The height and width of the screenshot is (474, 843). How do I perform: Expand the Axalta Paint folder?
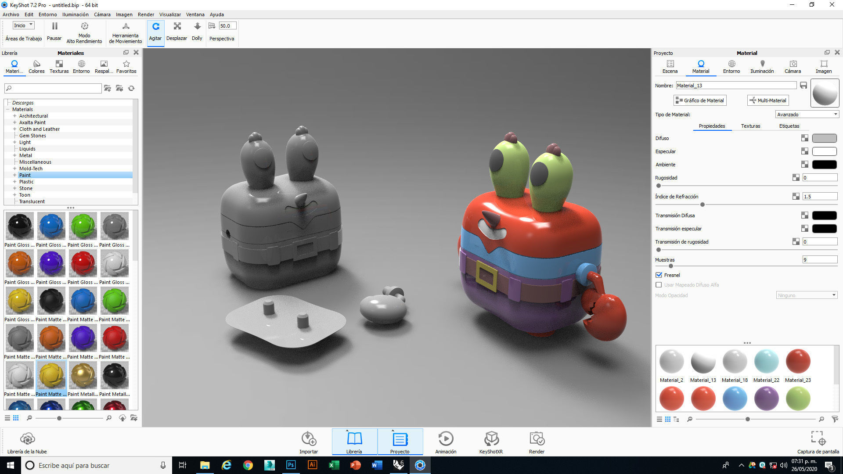click(14, 122)
